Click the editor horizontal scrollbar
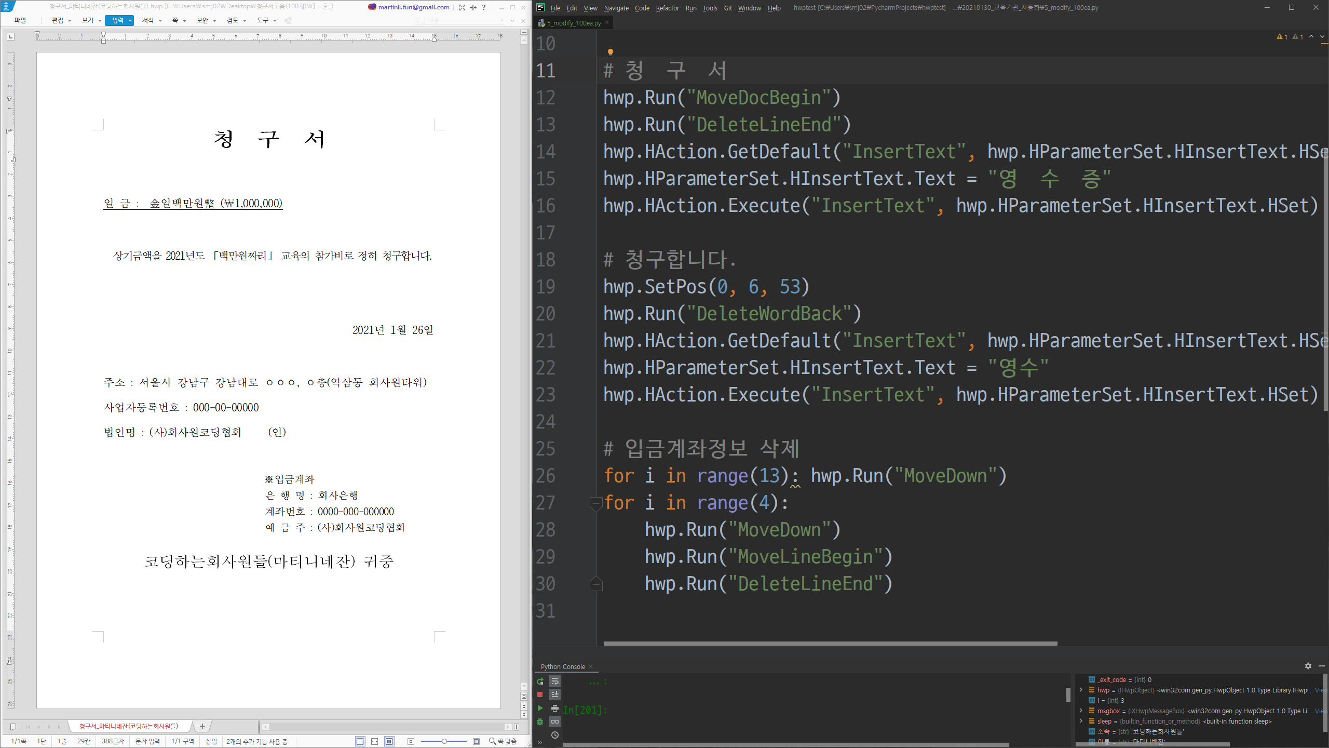1329x748 pixels. click(830, 643)
